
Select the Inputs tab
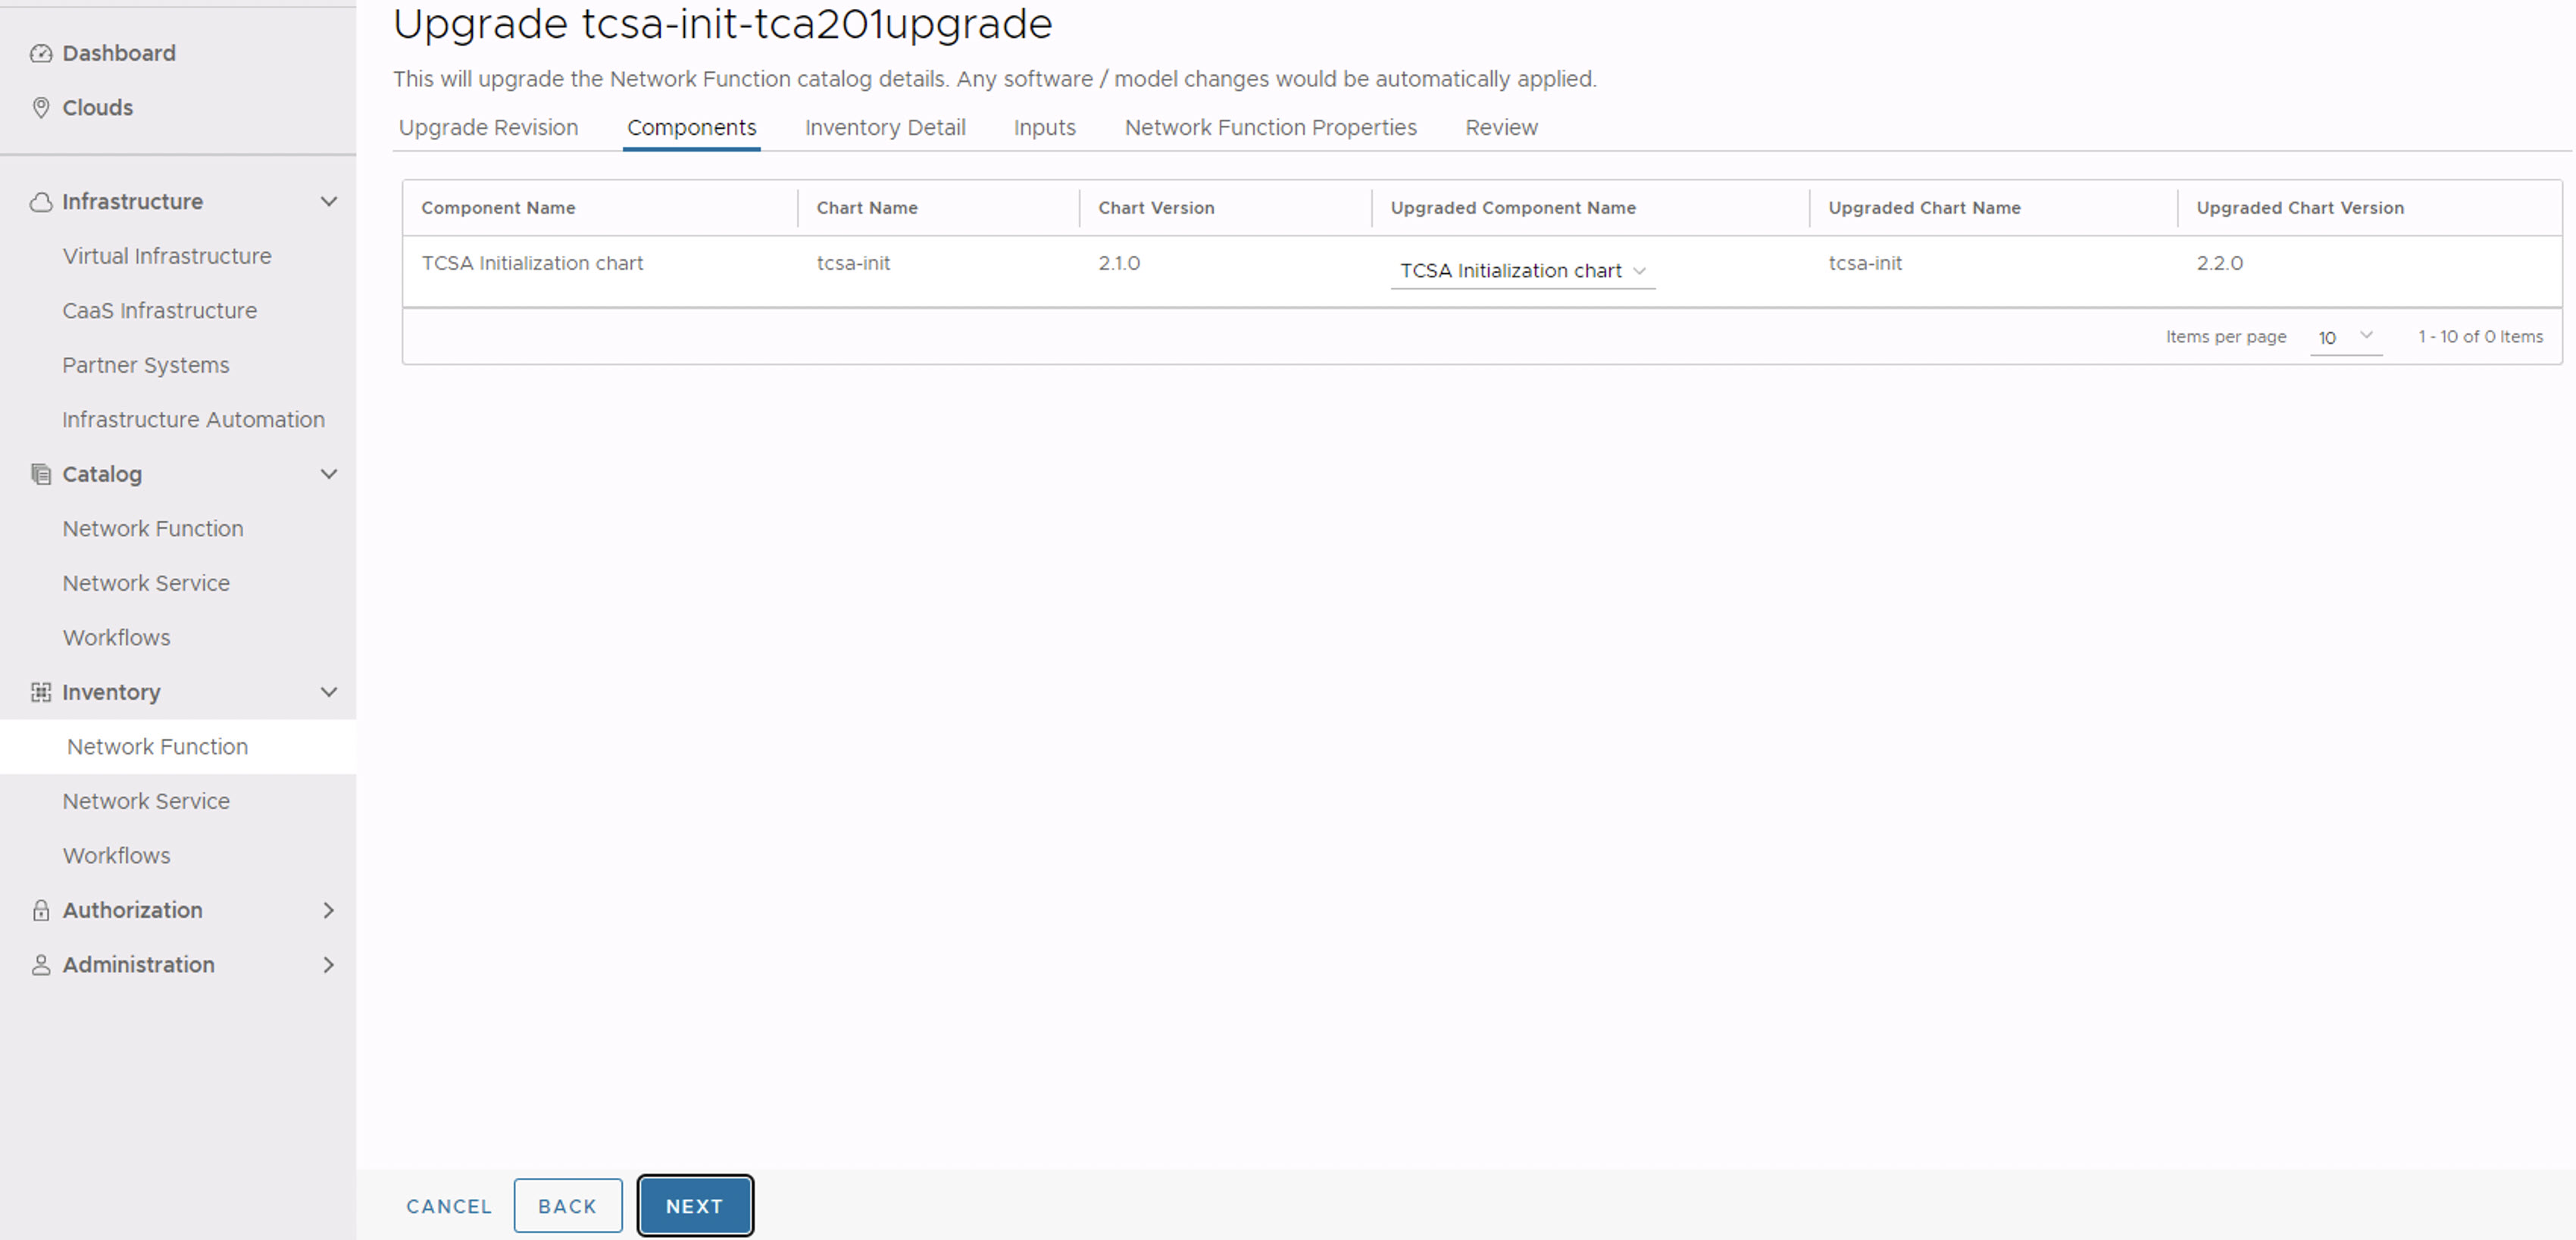pos(1042,126)
